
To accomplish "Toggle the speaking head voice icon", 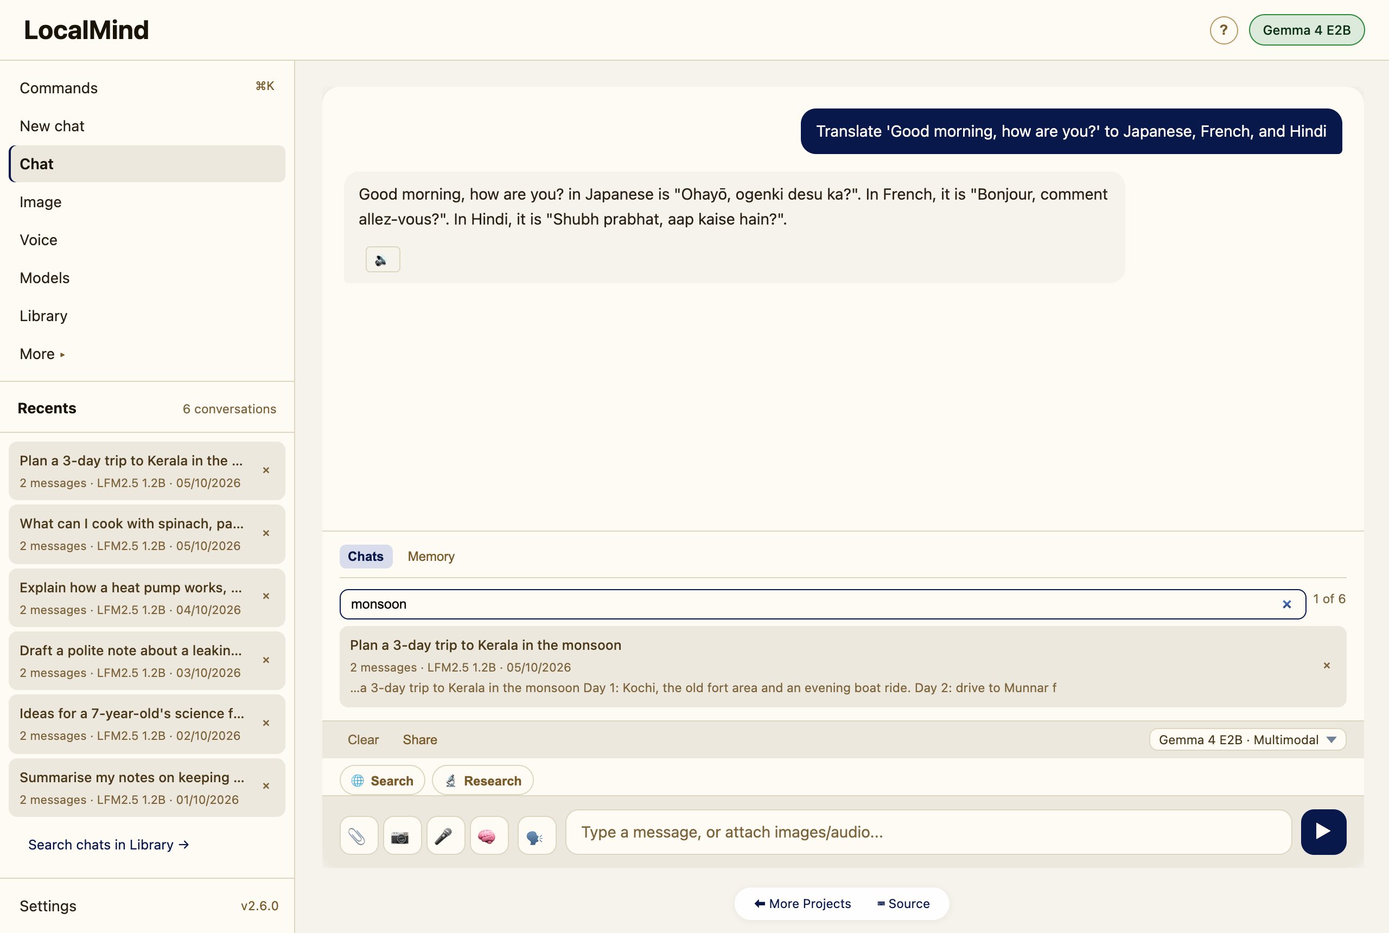I will (537, 835).
